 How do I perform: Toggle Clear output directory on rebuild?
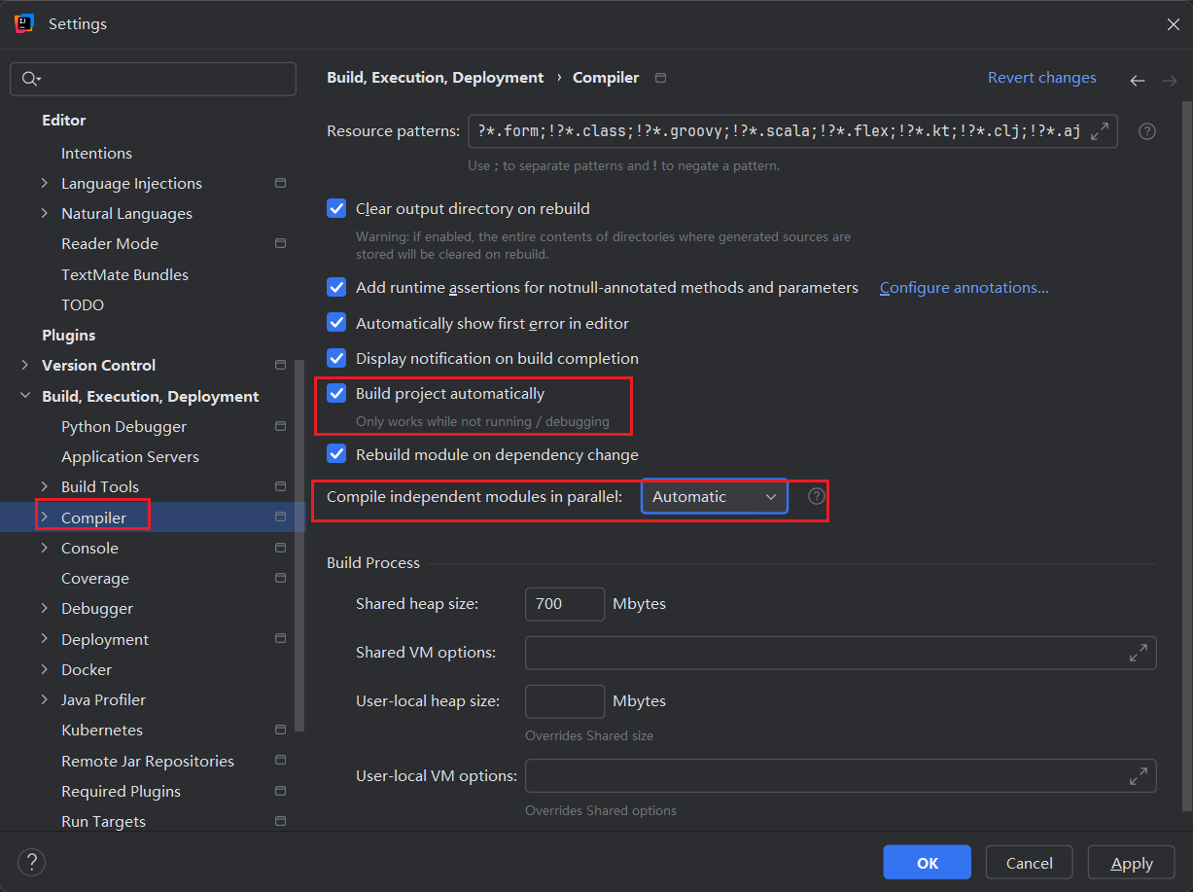point(336,208)
